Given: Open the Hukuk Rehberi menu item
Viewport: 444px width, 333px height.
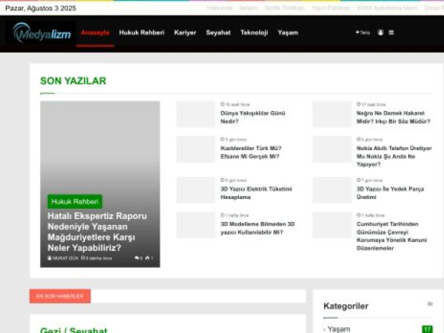Looking at the screenshot, I should pyautogui.click(x=141, y=33).
